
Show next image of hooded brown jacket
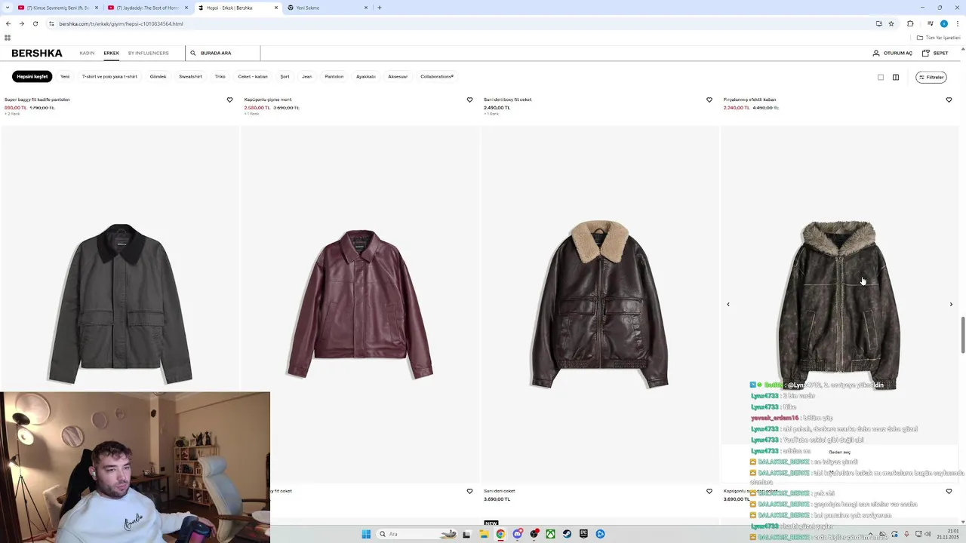point(951,304)
